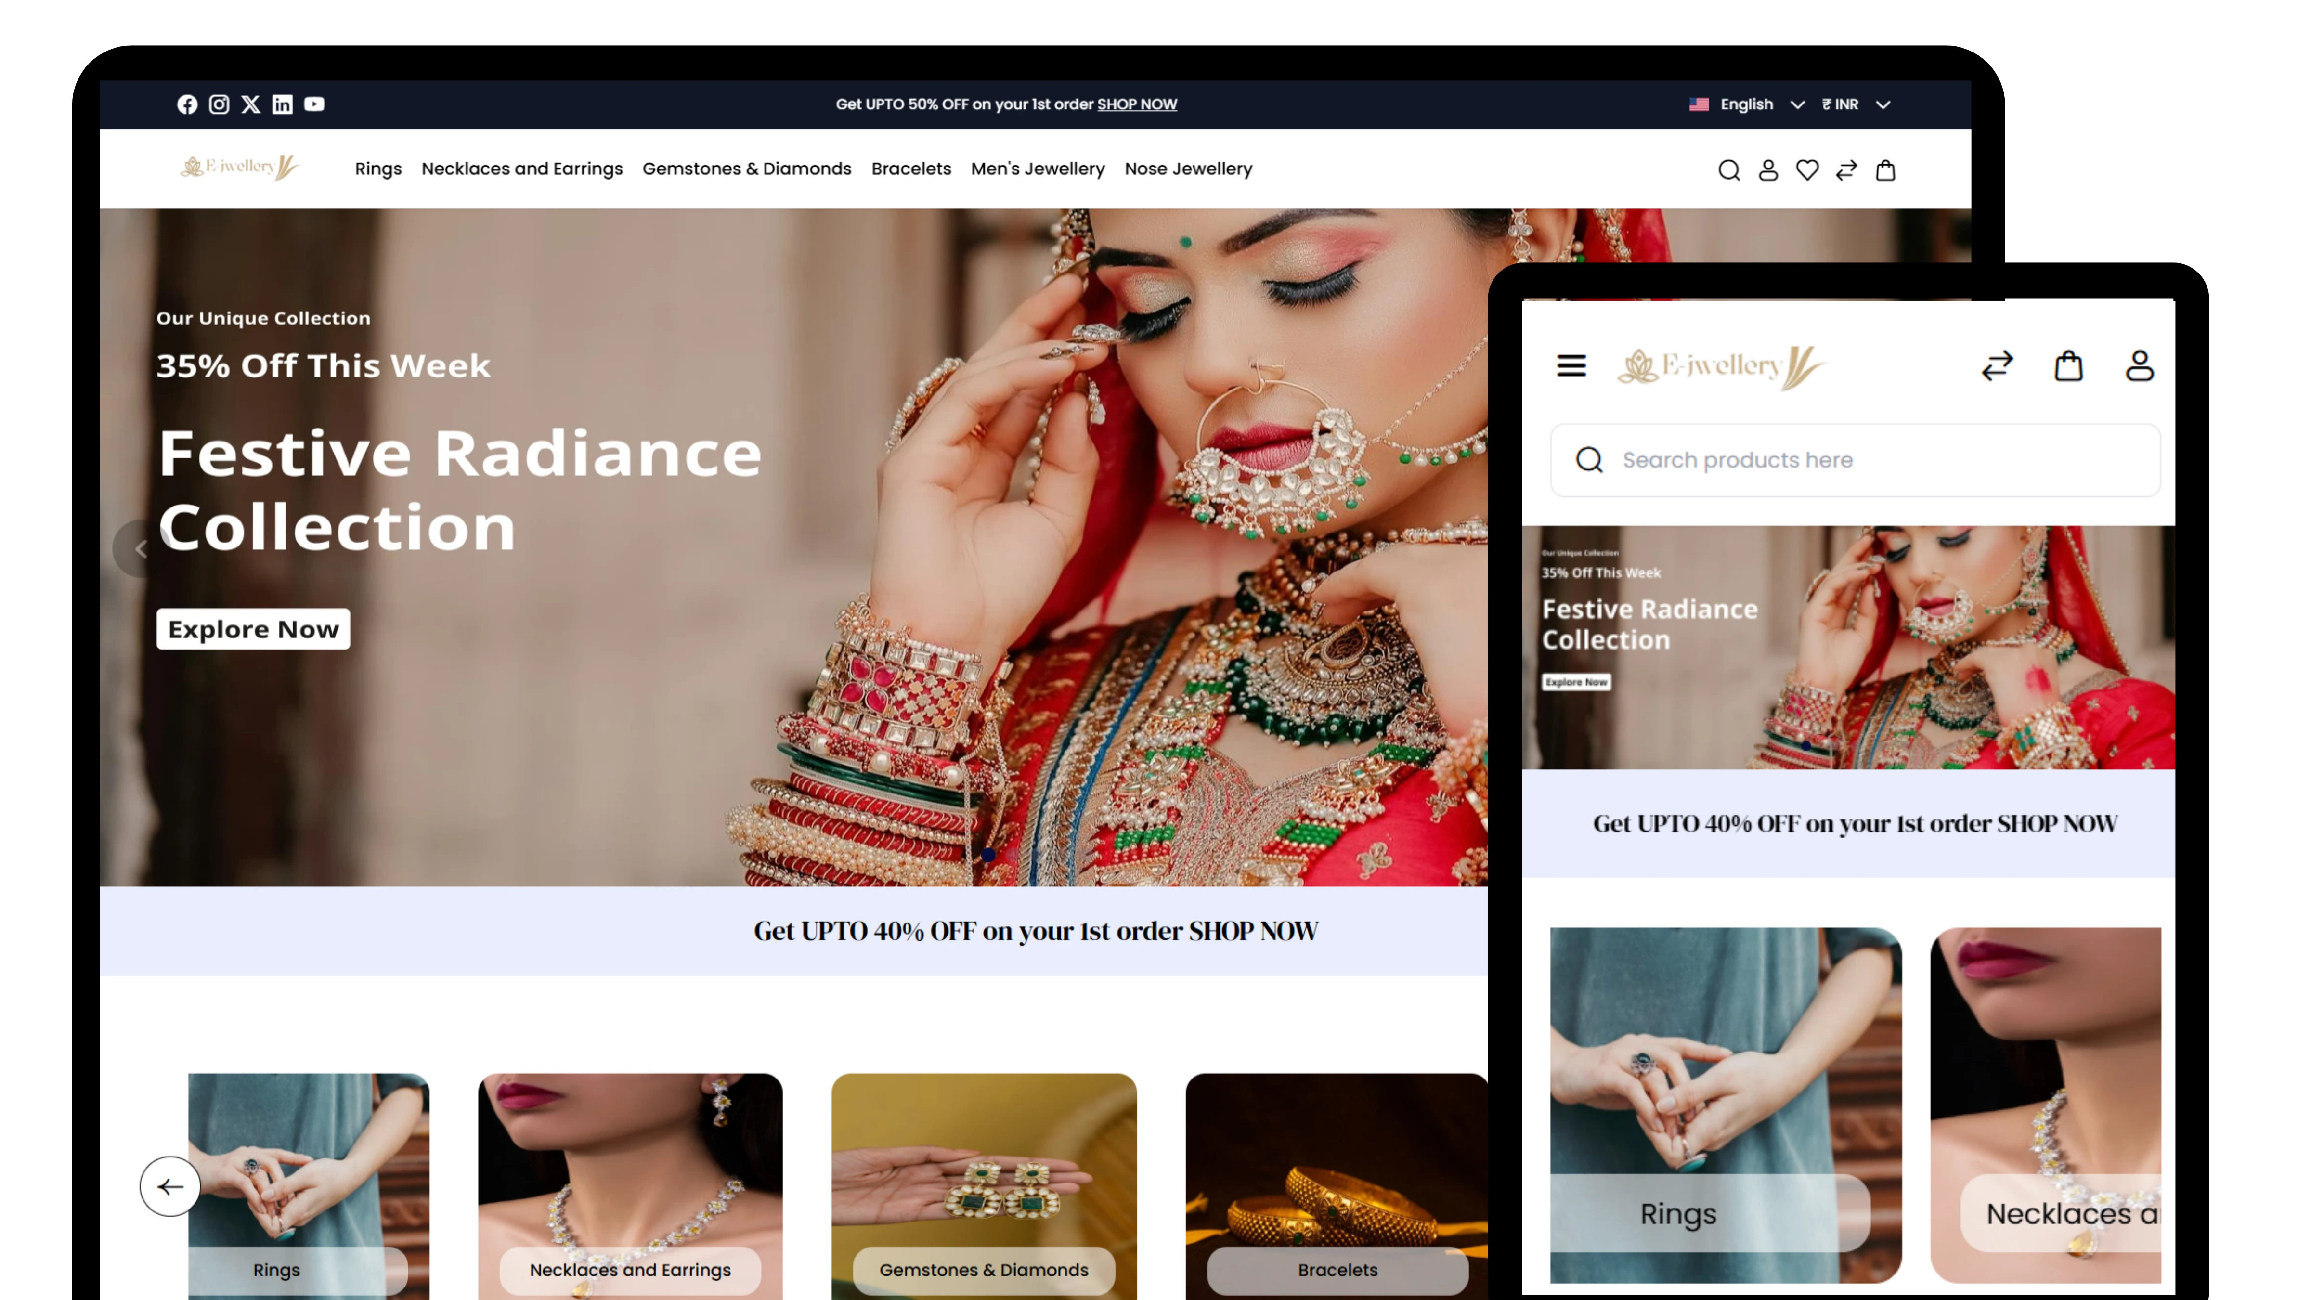Open the Rings menu item

click(377, 169)
